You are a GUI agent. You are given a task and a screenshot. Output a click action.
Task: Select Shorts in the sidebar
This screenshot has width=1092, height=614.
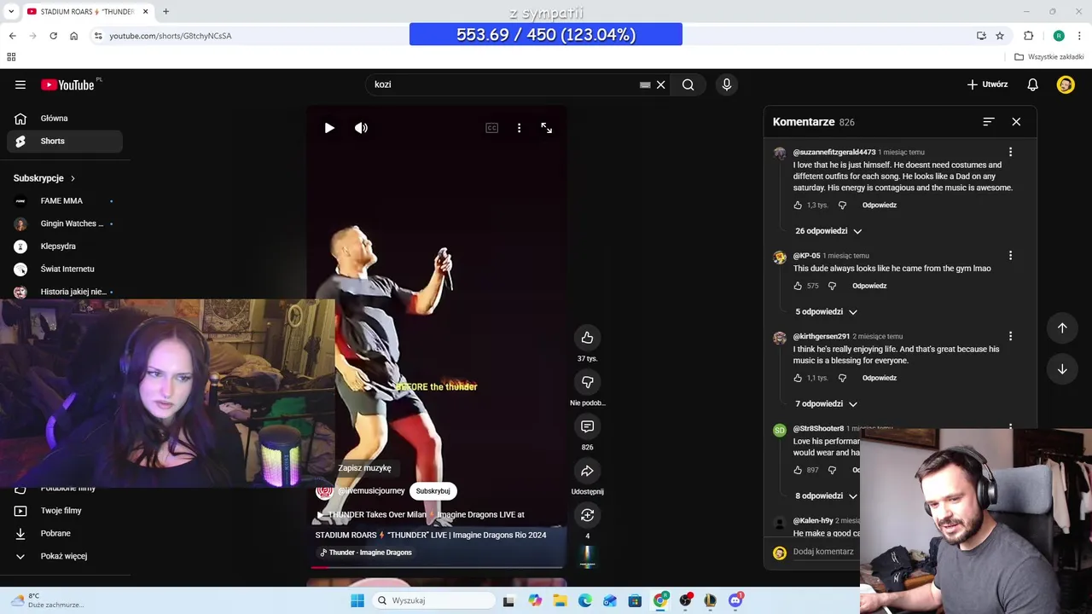point(65,142)
